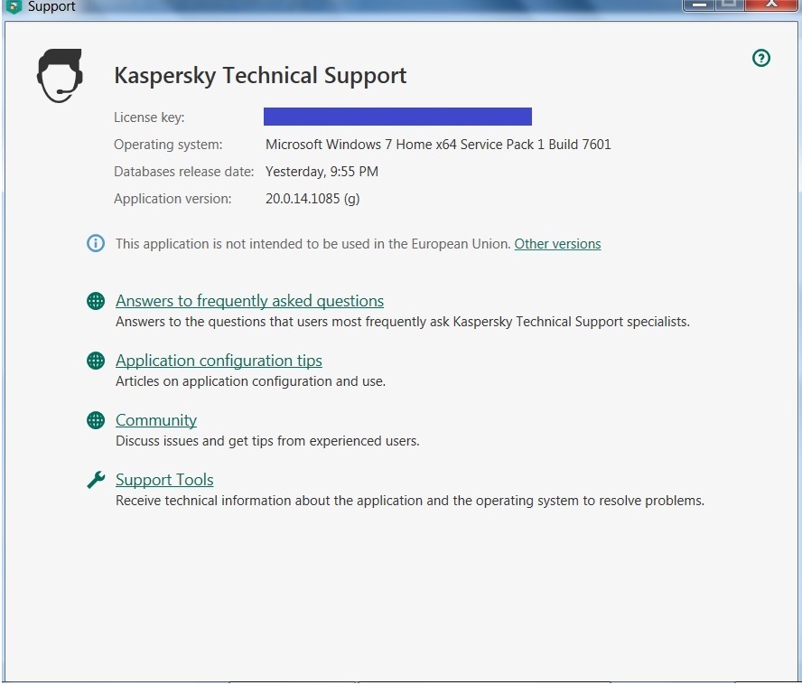Open Answers to frequently asked questions

[x=249, y=301]
